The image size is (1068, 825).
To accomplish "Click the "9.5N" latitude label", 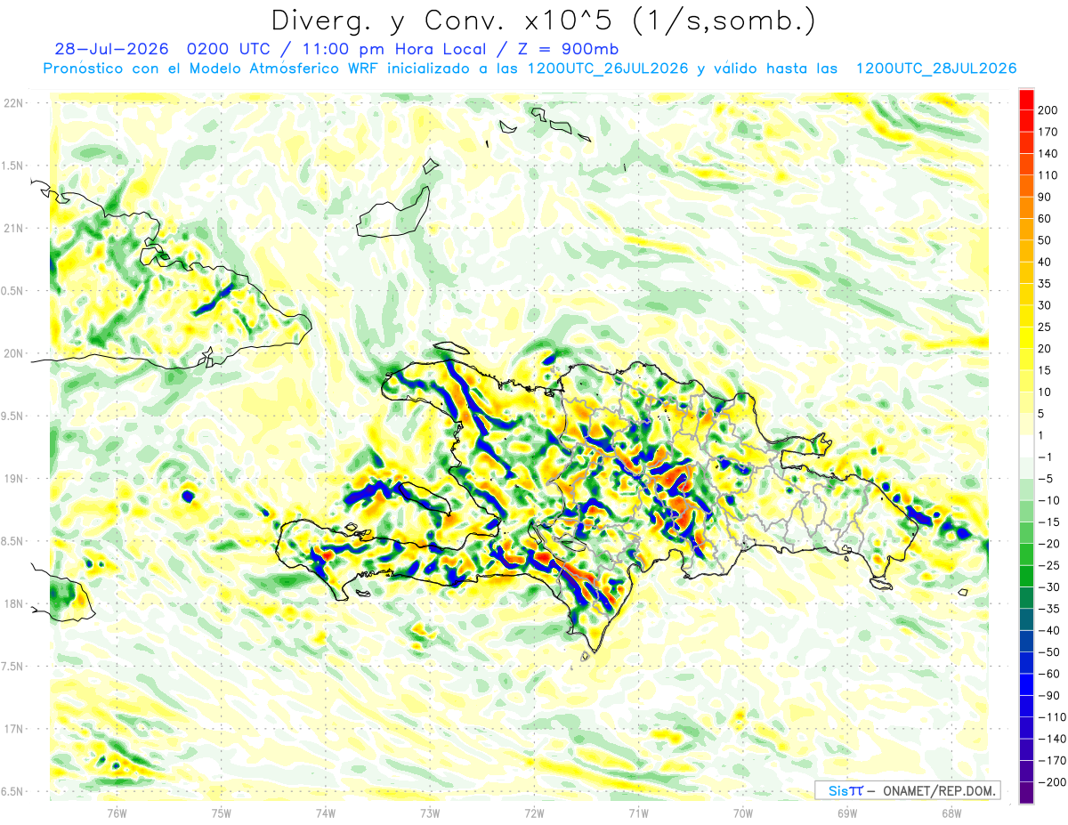I will [x=12, y=416].
